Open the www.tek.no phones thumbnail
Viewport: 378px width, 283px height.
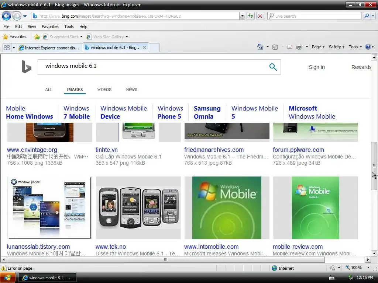(138, 208)
